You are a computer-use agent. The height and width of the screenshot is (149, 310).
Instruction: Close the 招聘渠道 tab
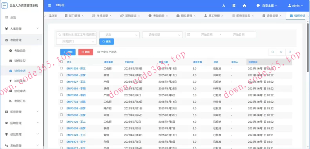(x=139, y=16)
